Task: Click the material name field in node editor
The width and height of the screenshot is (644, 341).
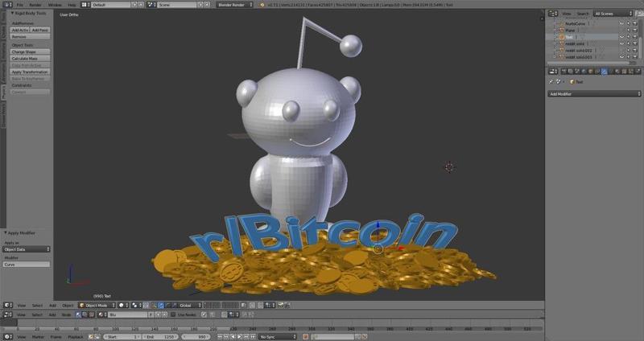Action: coord(127,314)
